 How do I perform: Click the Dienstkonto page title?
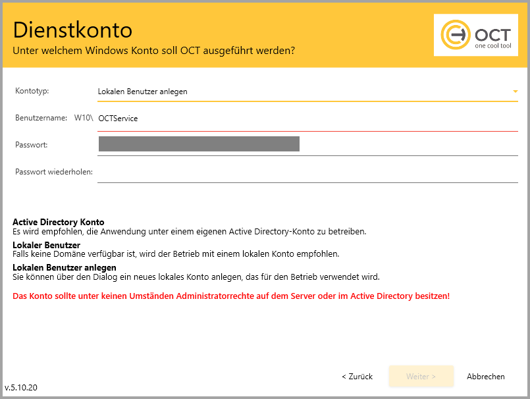click(x=72, y=30)
